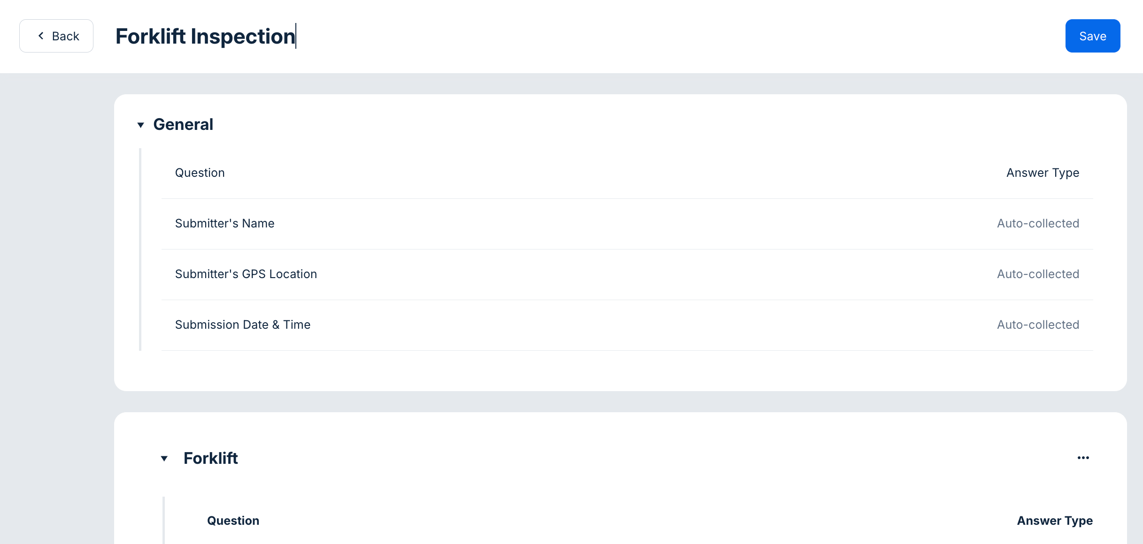The image size is (1143, 544).
Task: Click Auto-collected next to Submitter's Name
Action: tap(1038, 223)
